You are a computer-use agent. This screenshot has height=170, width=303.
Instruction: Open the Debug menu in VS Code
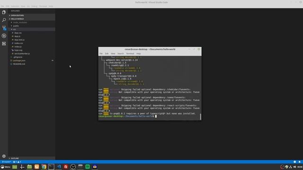[x=35, y=6]
